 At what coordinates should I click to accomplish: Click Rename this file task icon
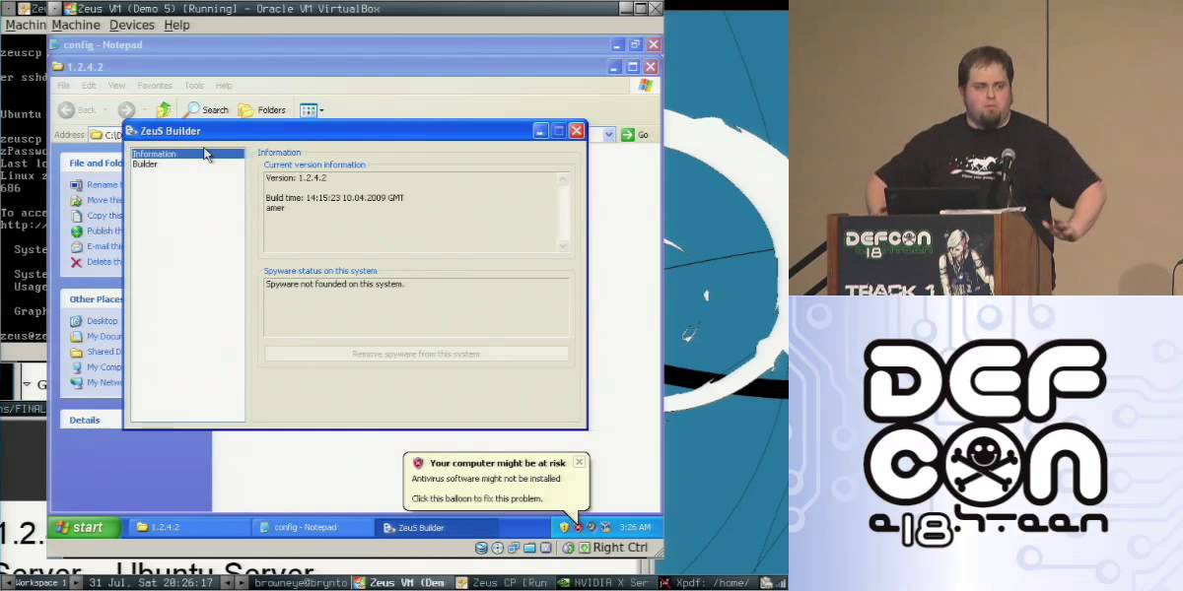76,185
